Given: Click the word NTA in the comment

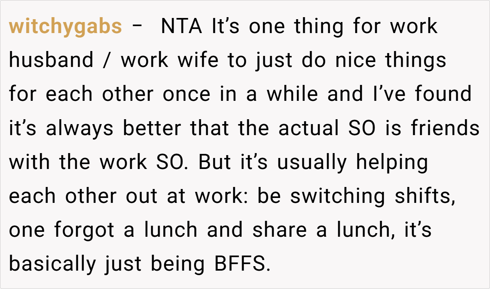Looking at the screenshot, I should pos(182,27).
